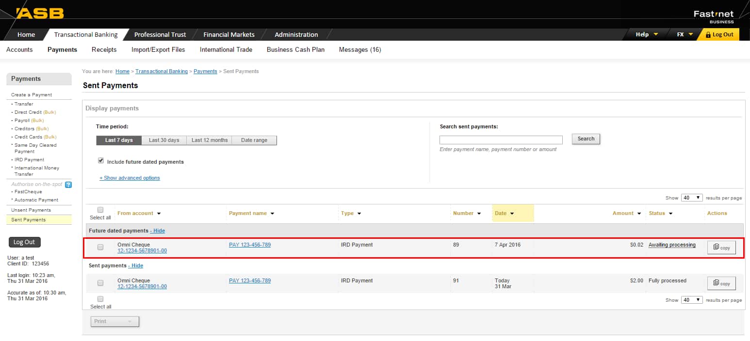
Task: Click the Search sent payments text field
Action: click(x=501, y=140)
